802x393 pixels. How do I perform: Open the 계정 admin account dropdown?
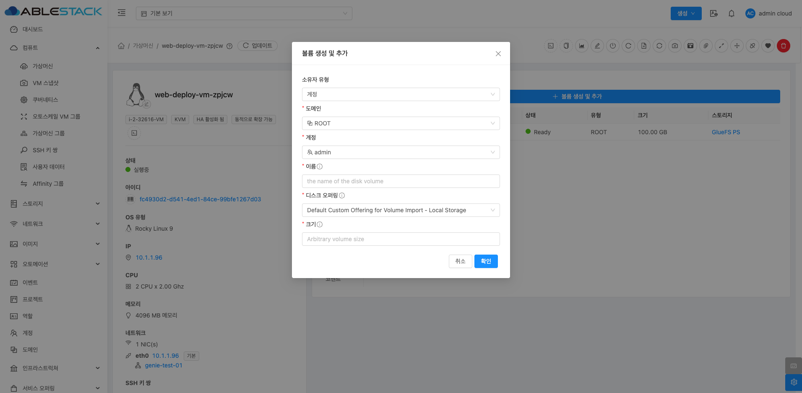click(401, 152)
